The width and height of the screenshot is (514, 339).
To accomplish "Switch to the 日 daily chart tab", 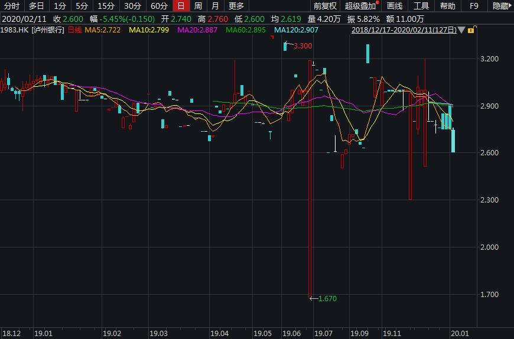I will 181,6.
